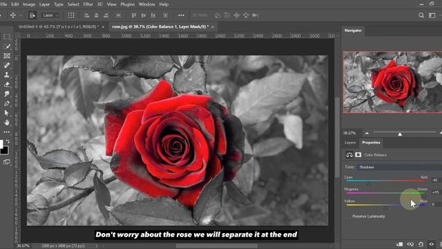The height and width of the screenshot is (249, 442).
Task: Select the Frame tool
Action: click(x=7, y=55)
